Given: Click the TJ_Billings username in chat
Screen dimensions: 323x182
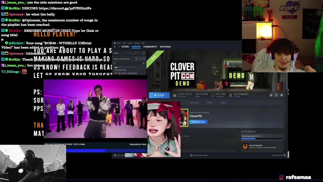Looking at the screenshot, I should point(11,72).
